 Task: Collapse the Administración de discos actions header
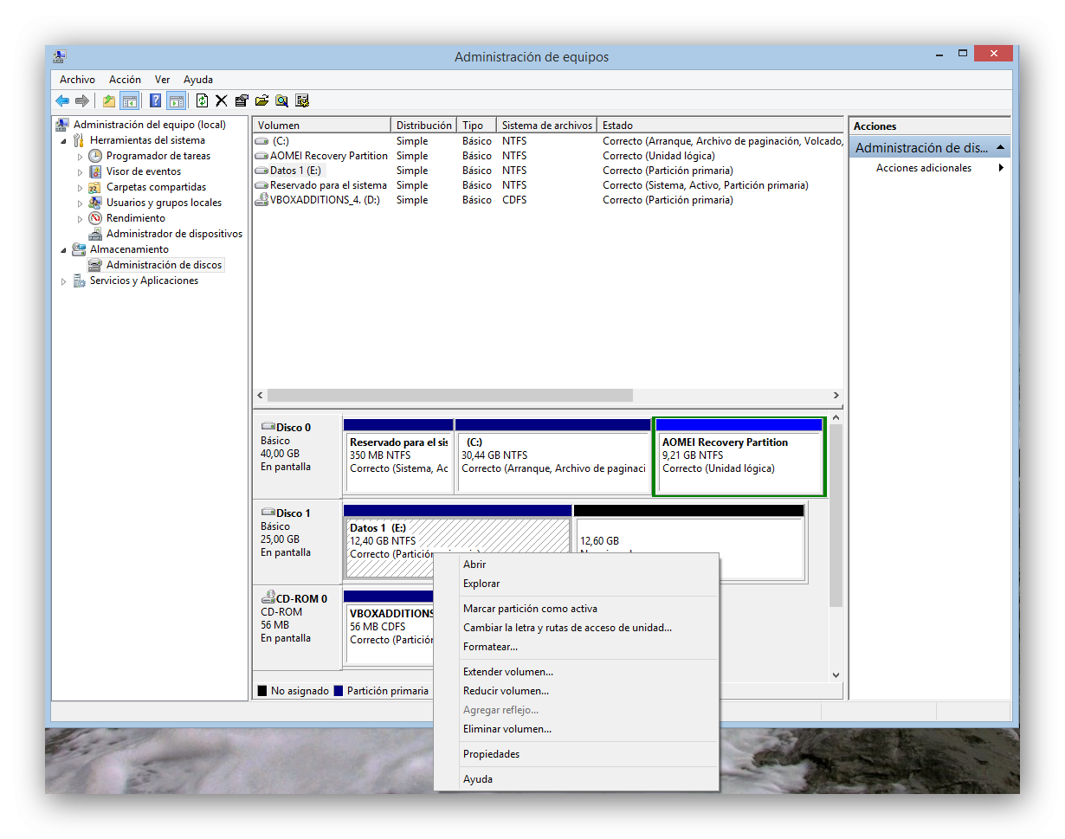tap(1000, 148)
